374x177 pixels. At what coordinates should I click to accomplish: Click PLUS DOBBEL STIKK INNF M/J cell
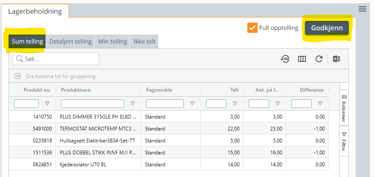click(98, 153)
